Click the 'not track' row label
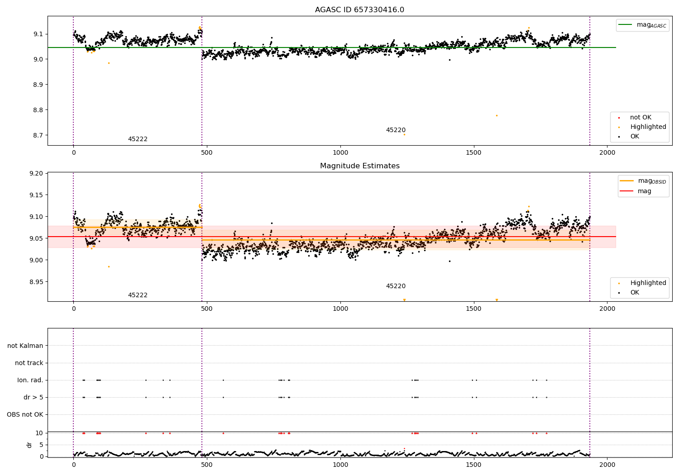The height and width of the screenshot is (475, 679). coord(29,363)
